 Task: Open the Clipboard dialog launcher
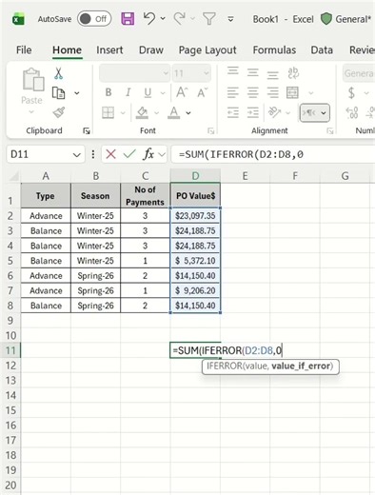[87, 130]
